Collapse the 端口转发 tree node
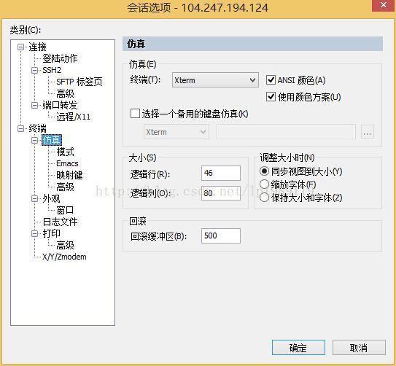Viewport: 396px width, 366px height. pos(34,105)
